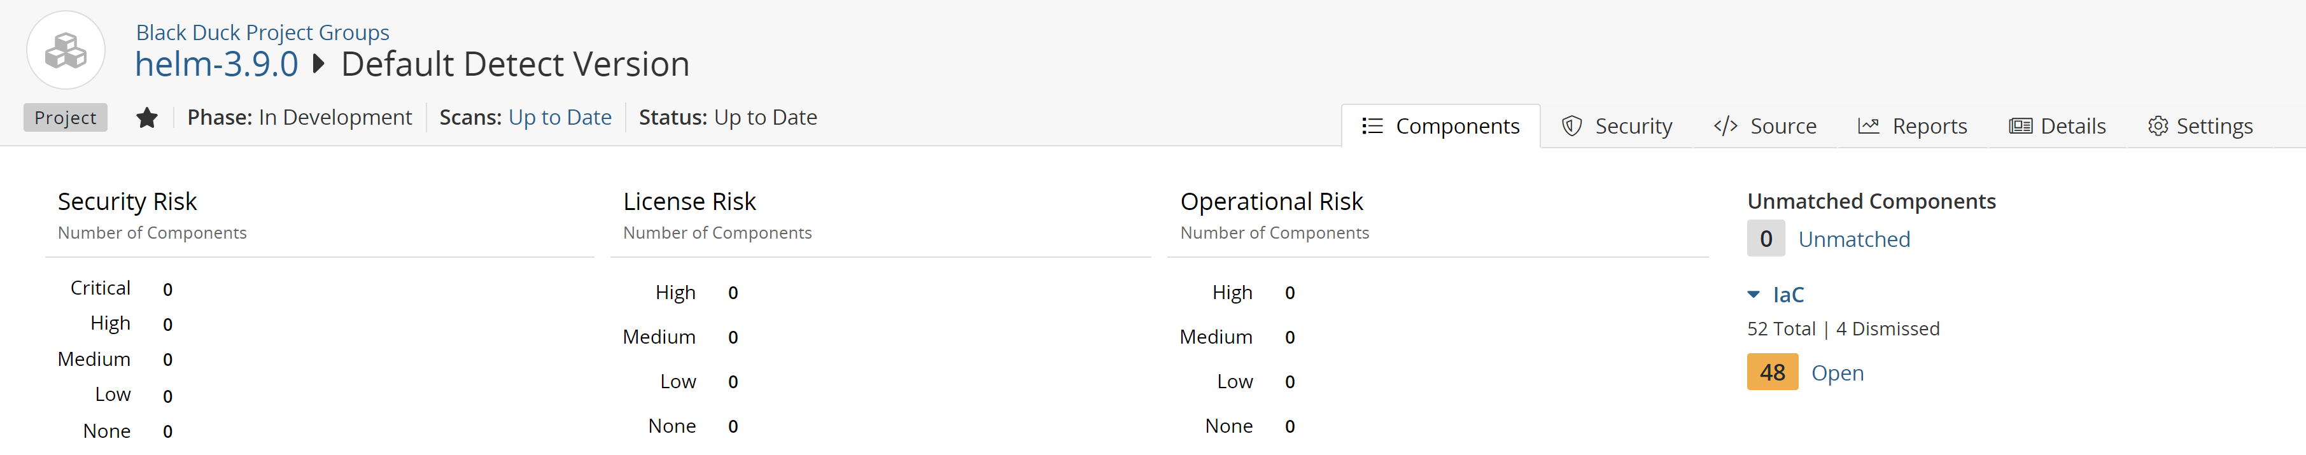
Task: Click the Operational Risk None count
Action: pos(1290,426)
